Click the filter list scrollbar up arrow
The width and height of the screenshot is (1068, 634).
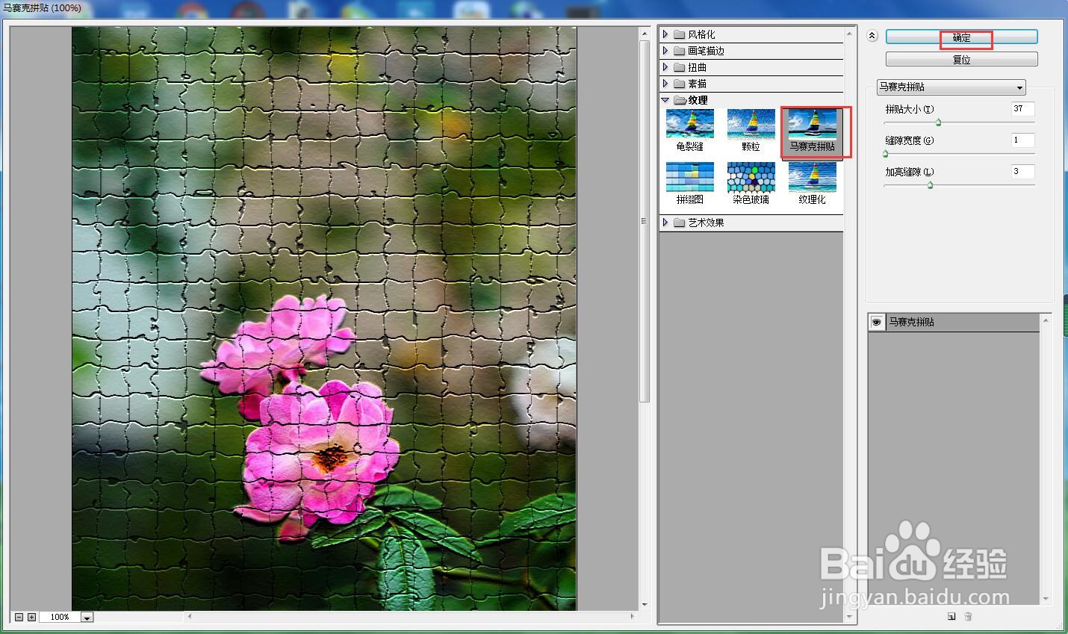coord(849,34)
